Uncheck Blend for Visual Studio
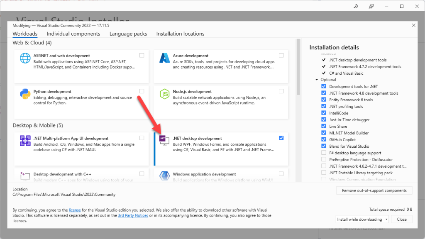Image resolution: width=425 pixels, height=239 pixels. (x=324, y=146)
